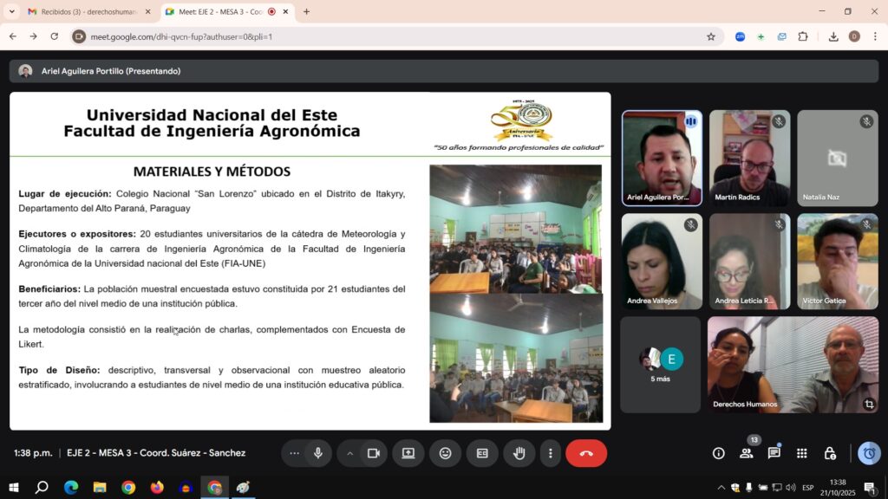Turn off your camera
This screenshot has height=499, width=888.
373,452
